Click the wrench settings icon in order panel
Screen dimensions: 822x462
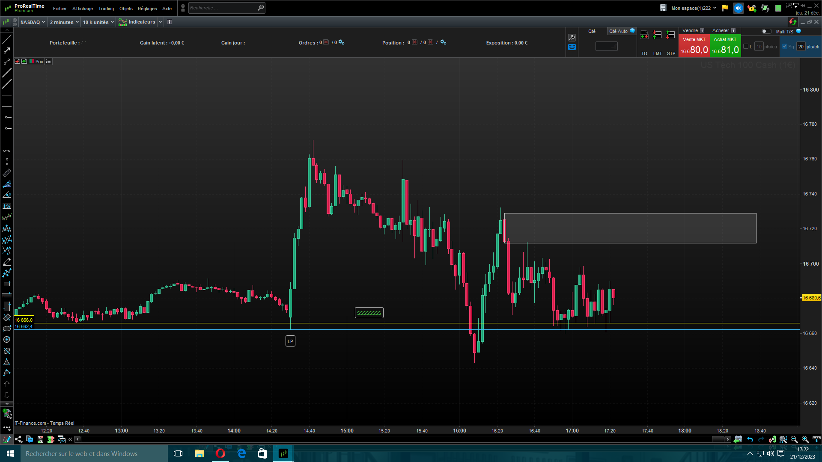coord(572,38)
